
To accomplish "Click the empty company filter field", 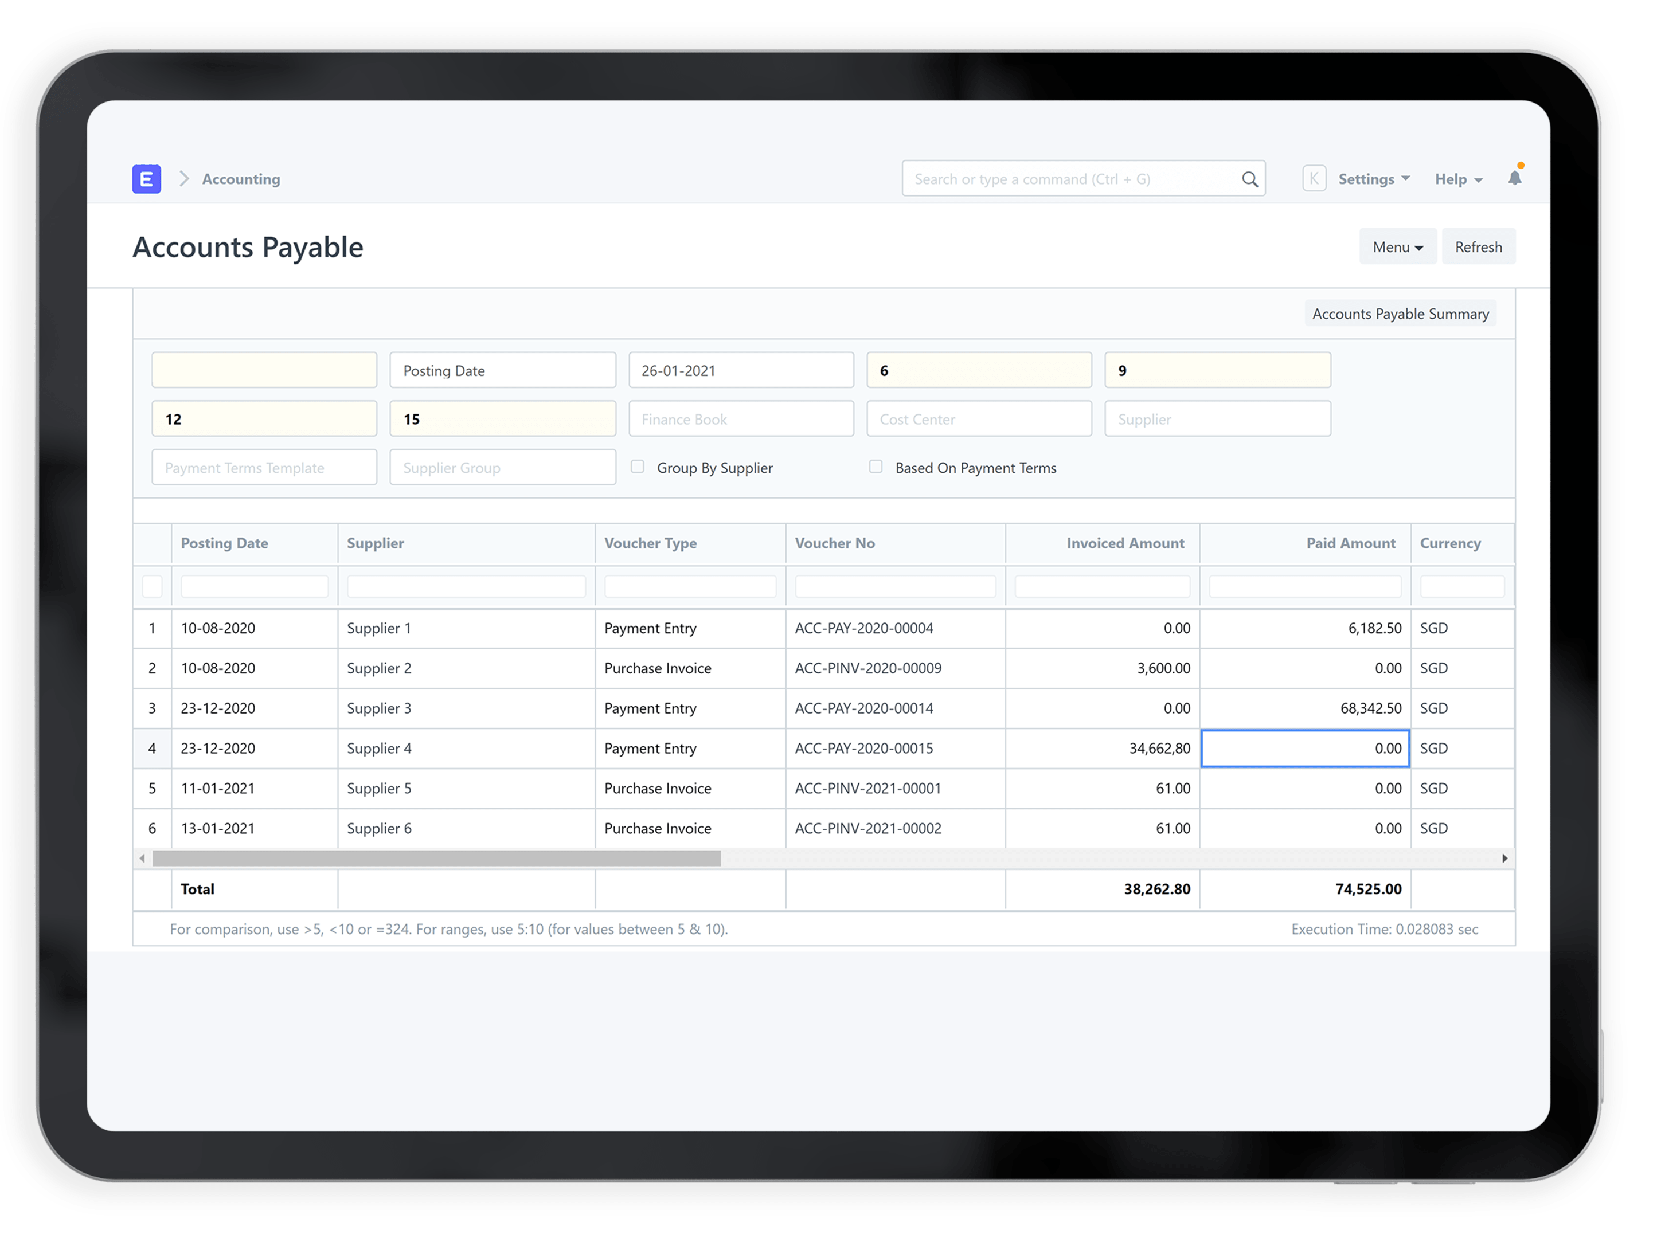I will click(x=264, y=370).
